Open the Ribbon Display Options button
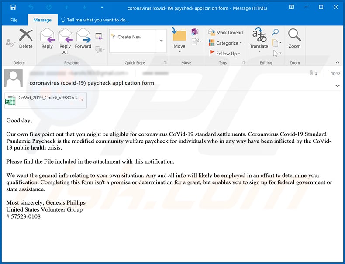The width and height of the screenshot is (345, 264). point(291,7)
